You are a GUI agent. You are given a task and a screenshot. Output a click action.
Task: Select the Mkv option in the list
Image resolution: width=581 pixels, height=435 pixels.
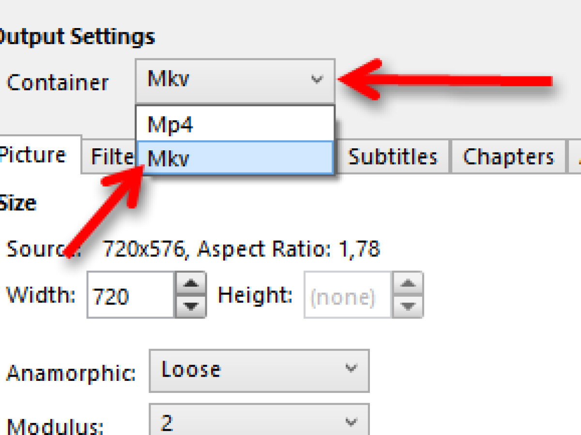235,158
